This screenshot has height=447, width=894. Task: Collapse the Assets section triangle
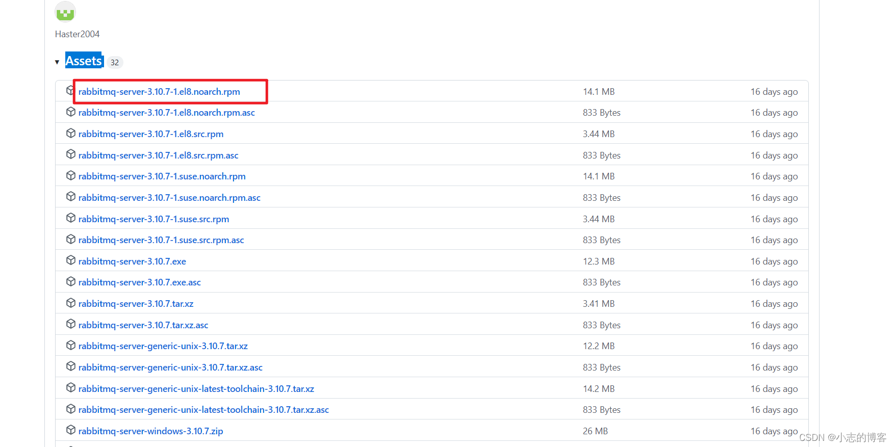coord(57,62)
